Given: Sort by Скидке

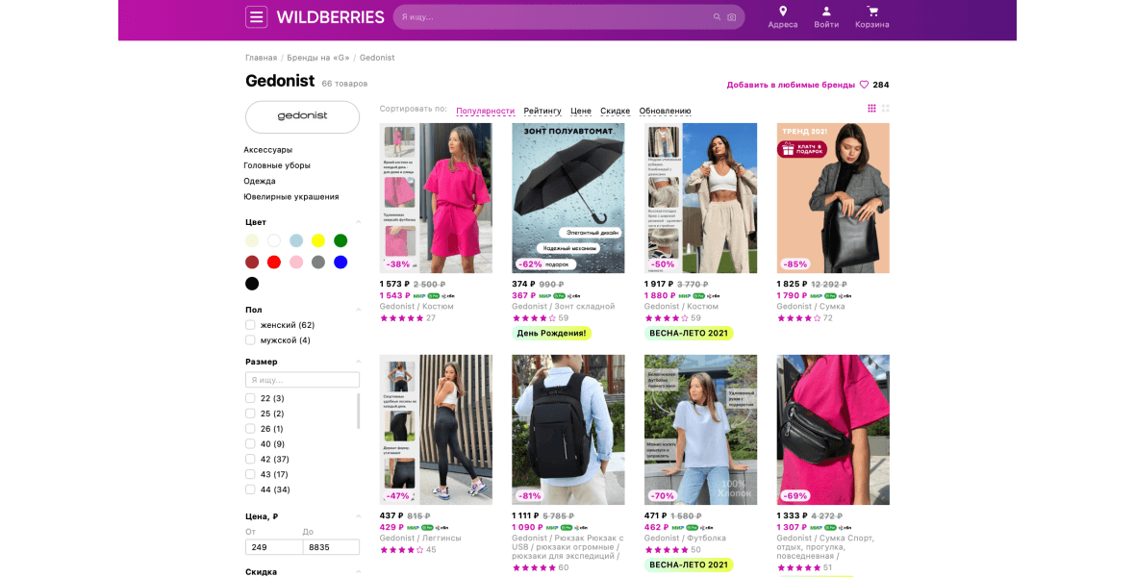Looking at the screenshot, I should pos(616,111).
